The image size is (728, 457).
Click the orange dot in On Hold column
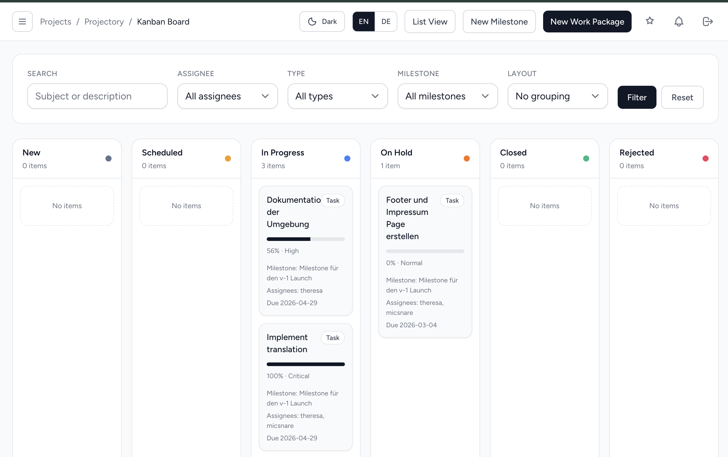point(467,158)
